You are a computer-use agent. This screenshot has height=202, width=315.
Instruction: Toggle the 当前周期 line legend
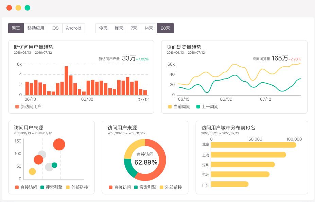(x=179, y=106)
